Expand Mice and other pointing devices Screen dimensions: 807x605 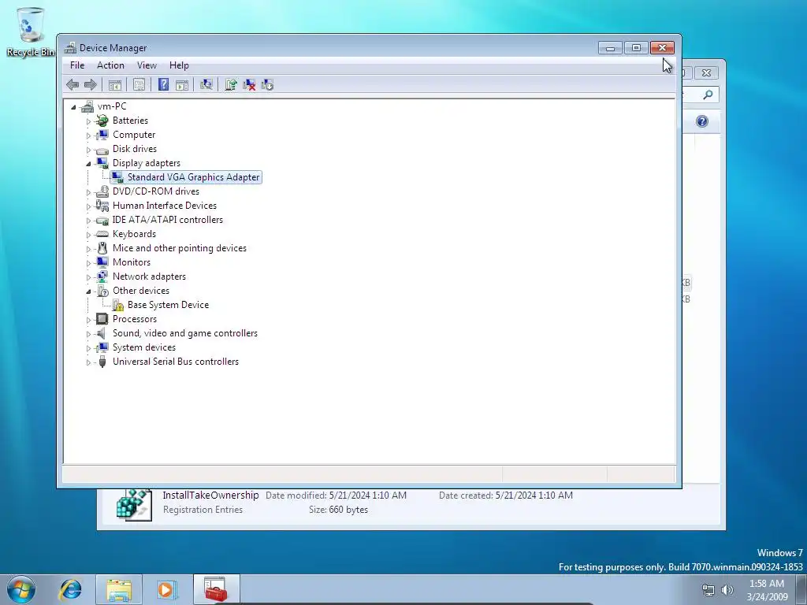coord(88,249)
